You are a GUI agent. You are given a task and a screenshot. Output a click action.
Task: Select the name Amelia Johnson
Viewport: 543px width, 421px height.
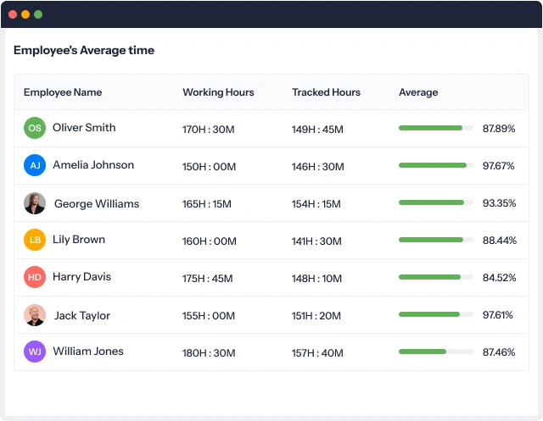93,165
